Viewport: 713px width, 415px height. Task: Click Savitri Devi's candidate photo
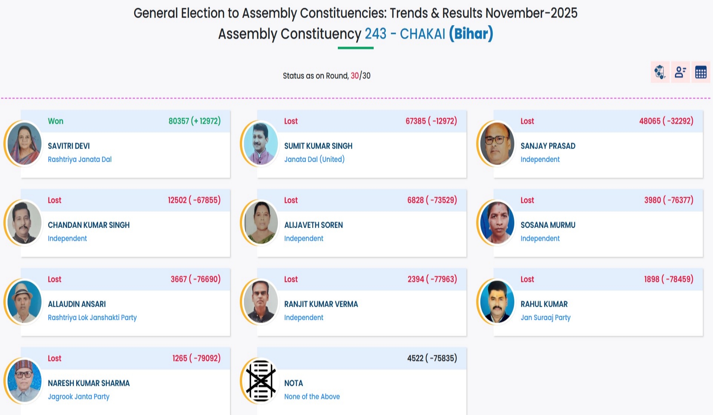(25, 144)
